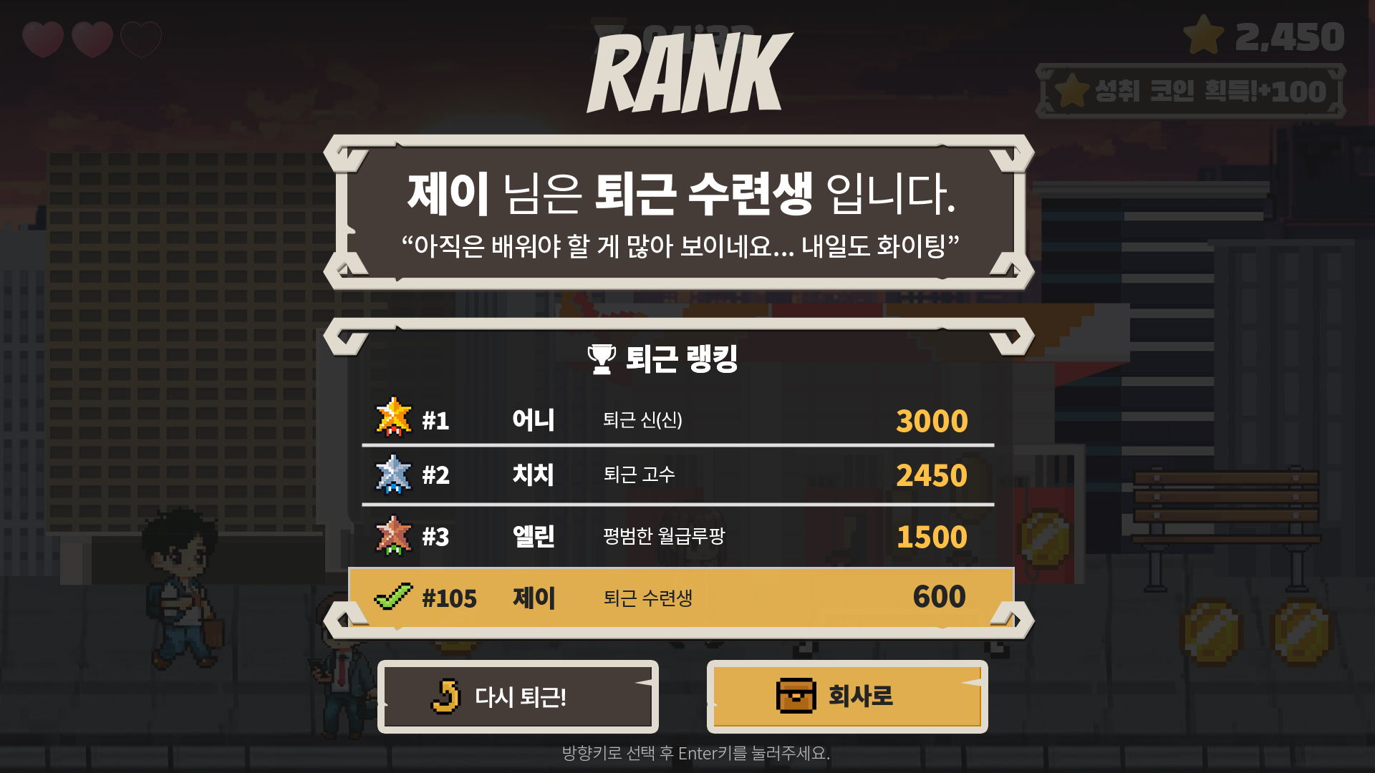Click the empty third heart life icon

141,39
